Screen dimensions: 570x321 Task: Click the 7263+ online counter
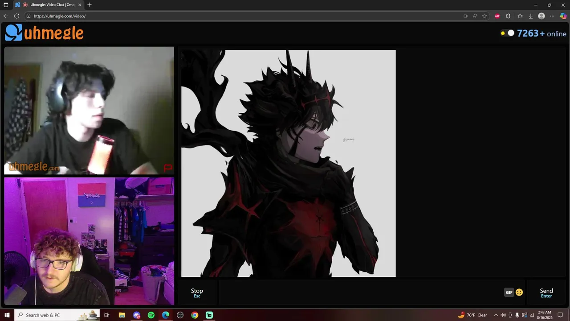click(x=541, y=33)
